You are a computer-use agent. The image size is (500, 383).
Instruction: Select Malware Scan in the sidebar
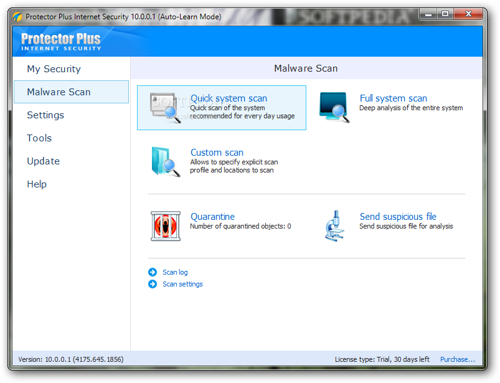point(71,92)
